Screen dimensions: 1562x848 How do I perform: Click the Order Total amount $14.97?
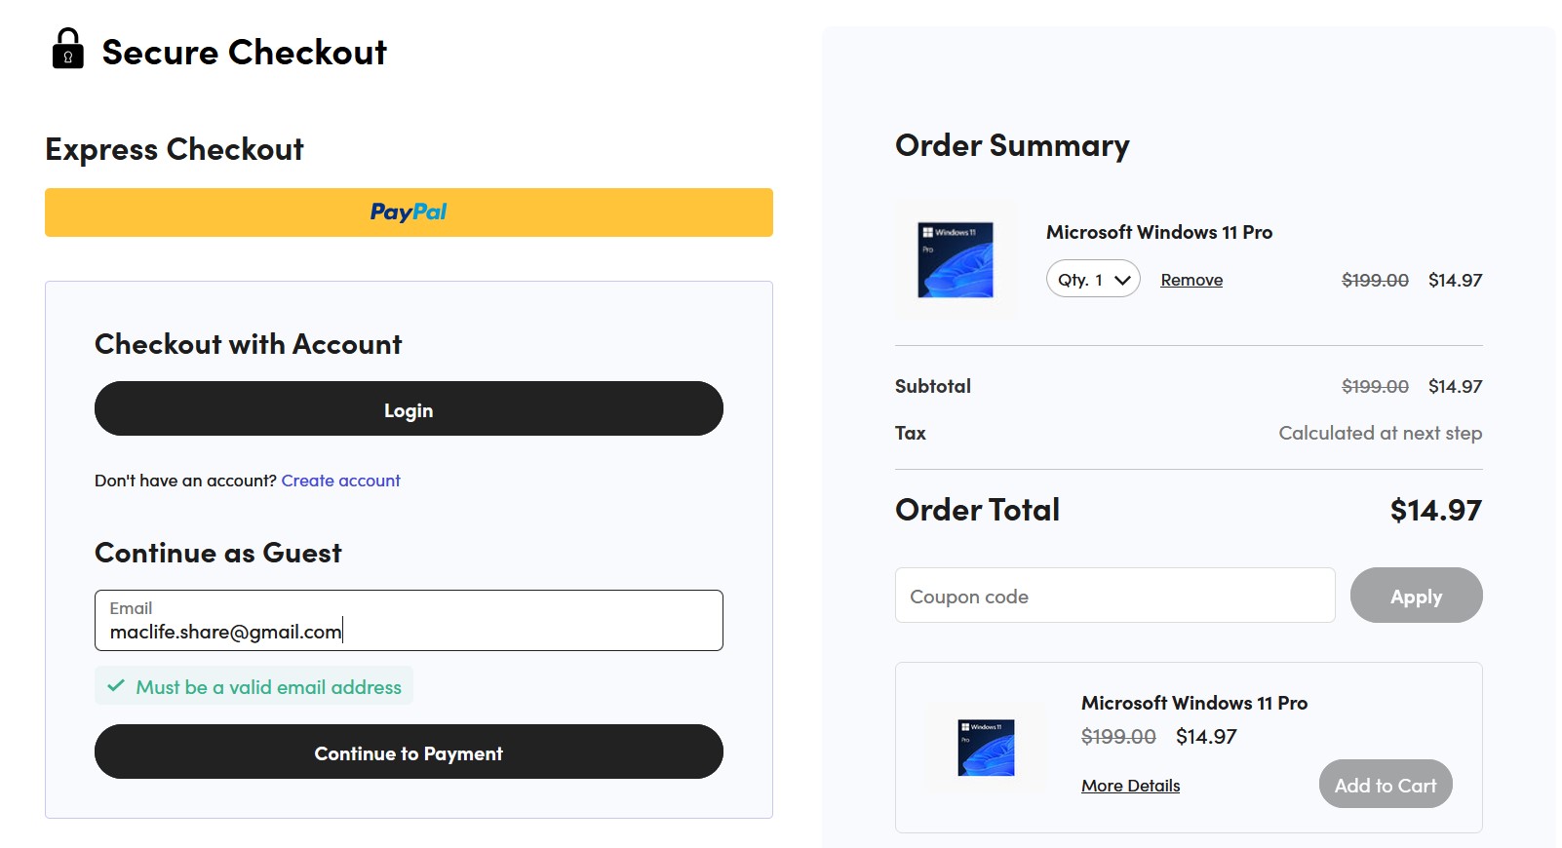click(1435, 510)
